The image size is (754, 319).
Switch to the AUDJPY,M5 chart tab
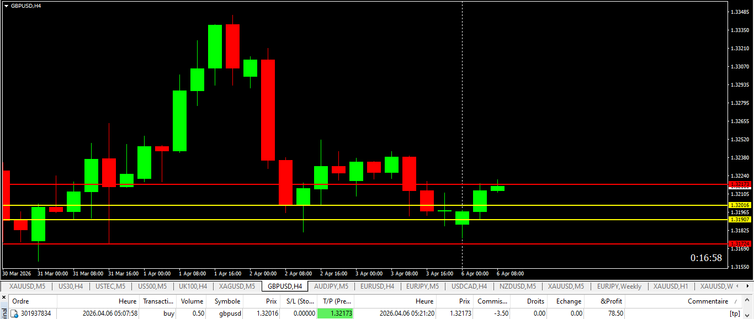[331, 286]
